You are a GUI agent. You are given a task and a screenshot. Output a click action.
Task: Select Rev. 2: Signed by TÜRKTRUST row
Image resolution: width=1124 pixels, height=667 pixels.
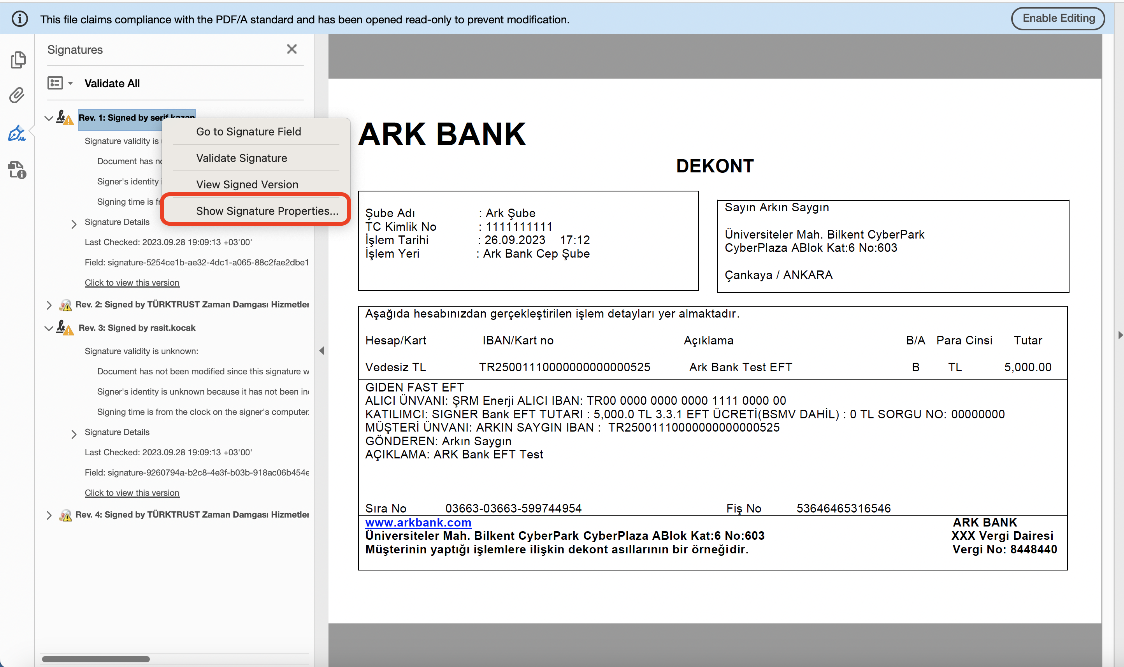pos(192,305)
